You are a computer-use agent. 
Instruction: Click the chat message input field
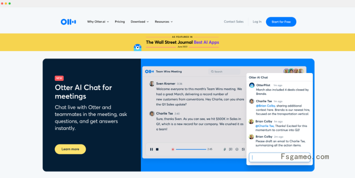[280, 157]
